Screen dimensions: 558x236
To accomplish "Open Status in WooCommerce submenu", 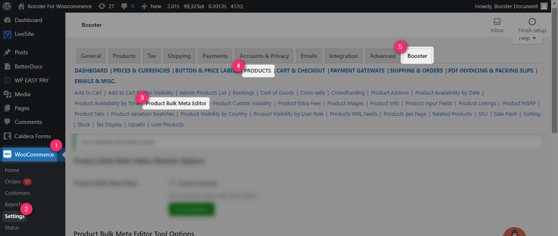I will 12,227.
